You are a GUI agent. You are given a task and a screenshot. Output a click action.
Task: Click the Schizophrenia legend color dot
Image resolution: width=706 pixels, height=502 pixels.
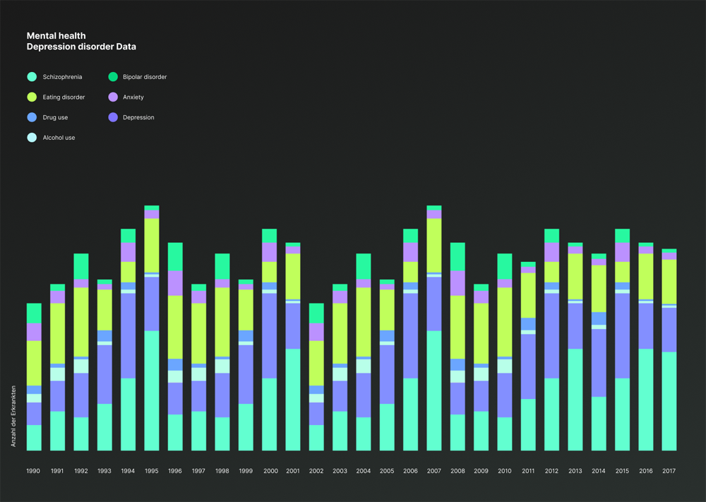point(32,77)
